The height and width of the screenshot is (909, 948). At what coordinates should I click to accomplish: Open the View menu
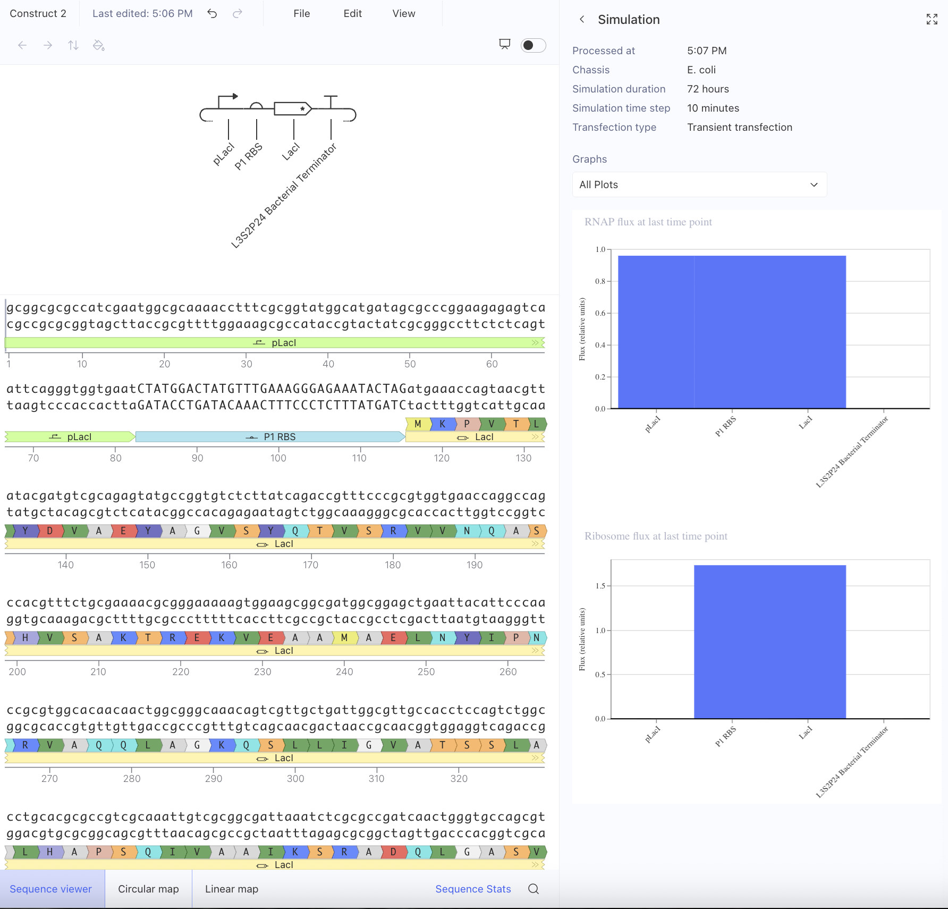click(403, 14)
